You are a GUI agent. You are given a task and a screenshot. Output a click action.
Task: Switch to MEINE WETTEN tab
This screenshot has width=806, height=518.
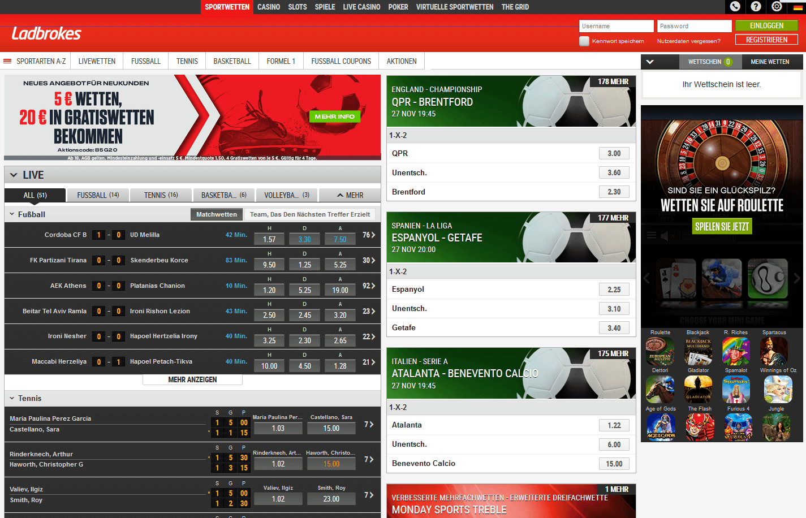point(770,62)
